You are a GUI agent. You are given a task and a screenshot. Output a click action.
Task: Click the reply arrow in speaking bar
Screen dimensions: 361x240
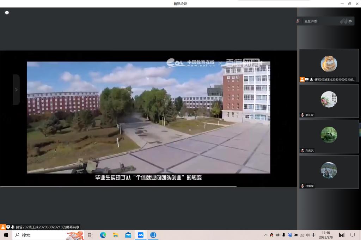point(350,21)
